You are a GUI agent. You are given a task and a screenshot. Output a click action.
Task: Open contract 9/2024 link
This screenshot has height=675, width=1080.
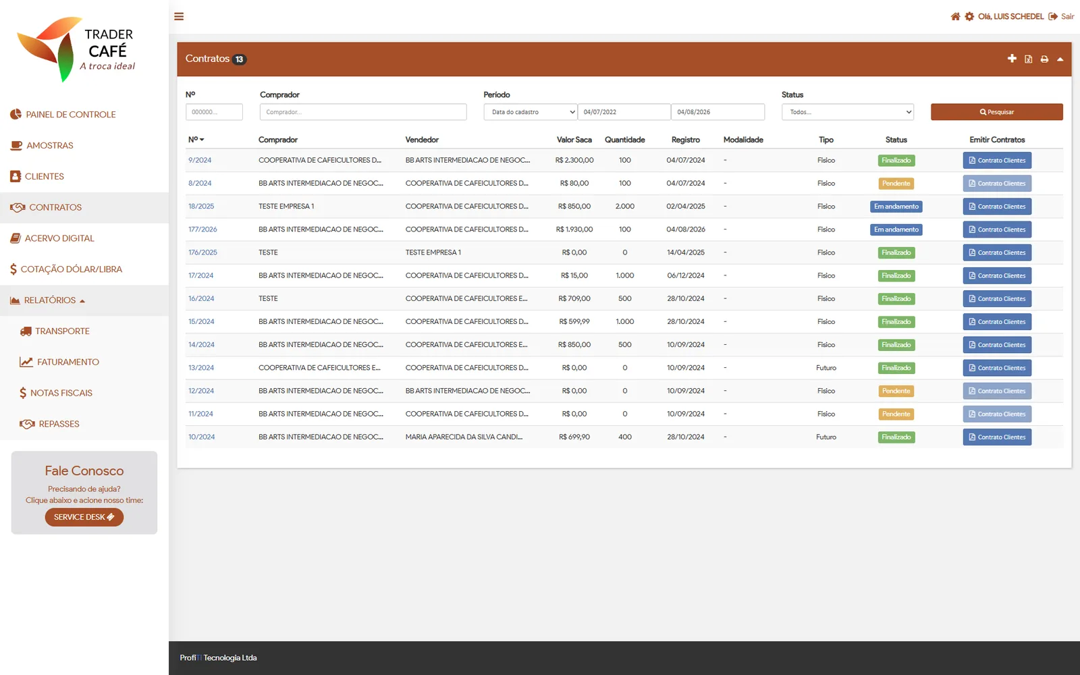pyautogui.click(x=200, y=161)
